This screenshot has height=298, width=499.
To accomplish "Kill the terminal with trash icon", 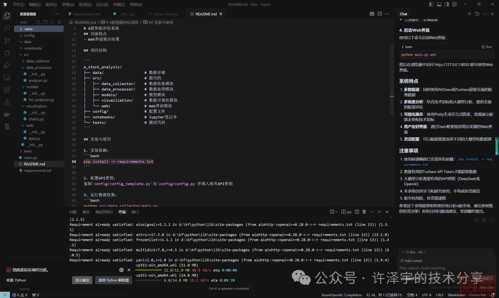I will click(x=364, y=212).
